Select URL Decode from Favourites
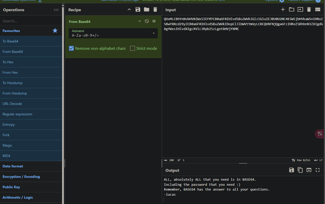This screenshot has width=325, height=204. tap(12, 104)
